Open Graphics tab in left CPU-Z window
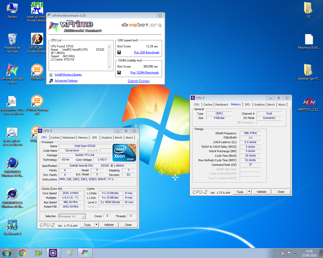Viewport: 323px width, 258px height. (x=107, y=138)
